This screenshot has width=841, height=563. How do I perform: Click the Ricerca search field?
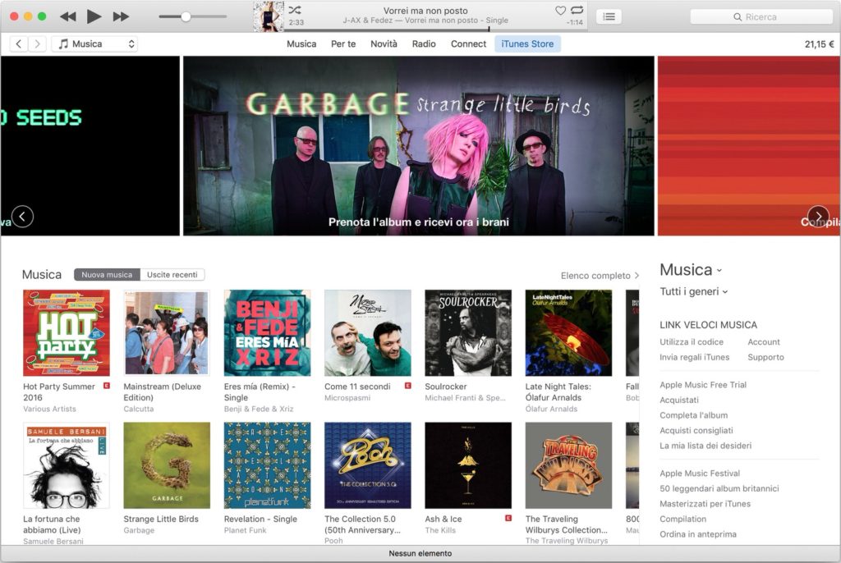[x=761, y=16]
